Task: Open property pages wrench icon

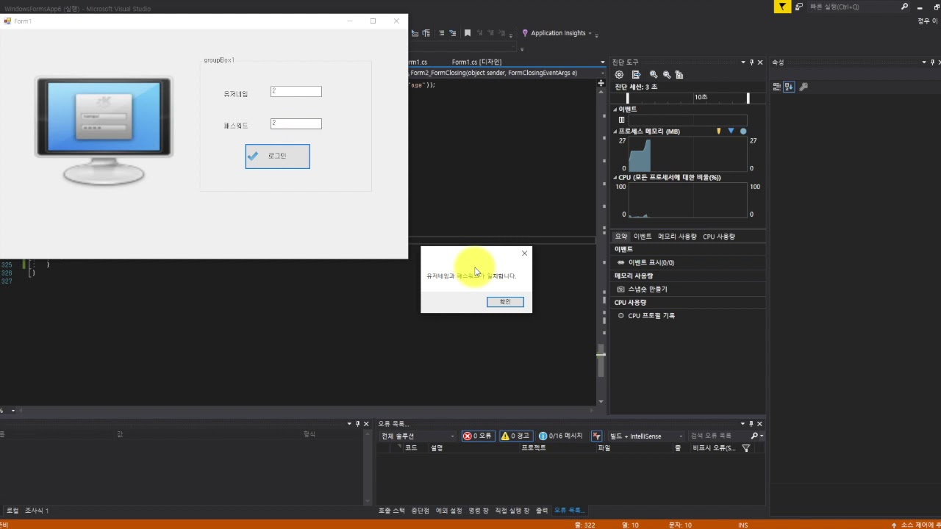Action: (x=804, y=87)
